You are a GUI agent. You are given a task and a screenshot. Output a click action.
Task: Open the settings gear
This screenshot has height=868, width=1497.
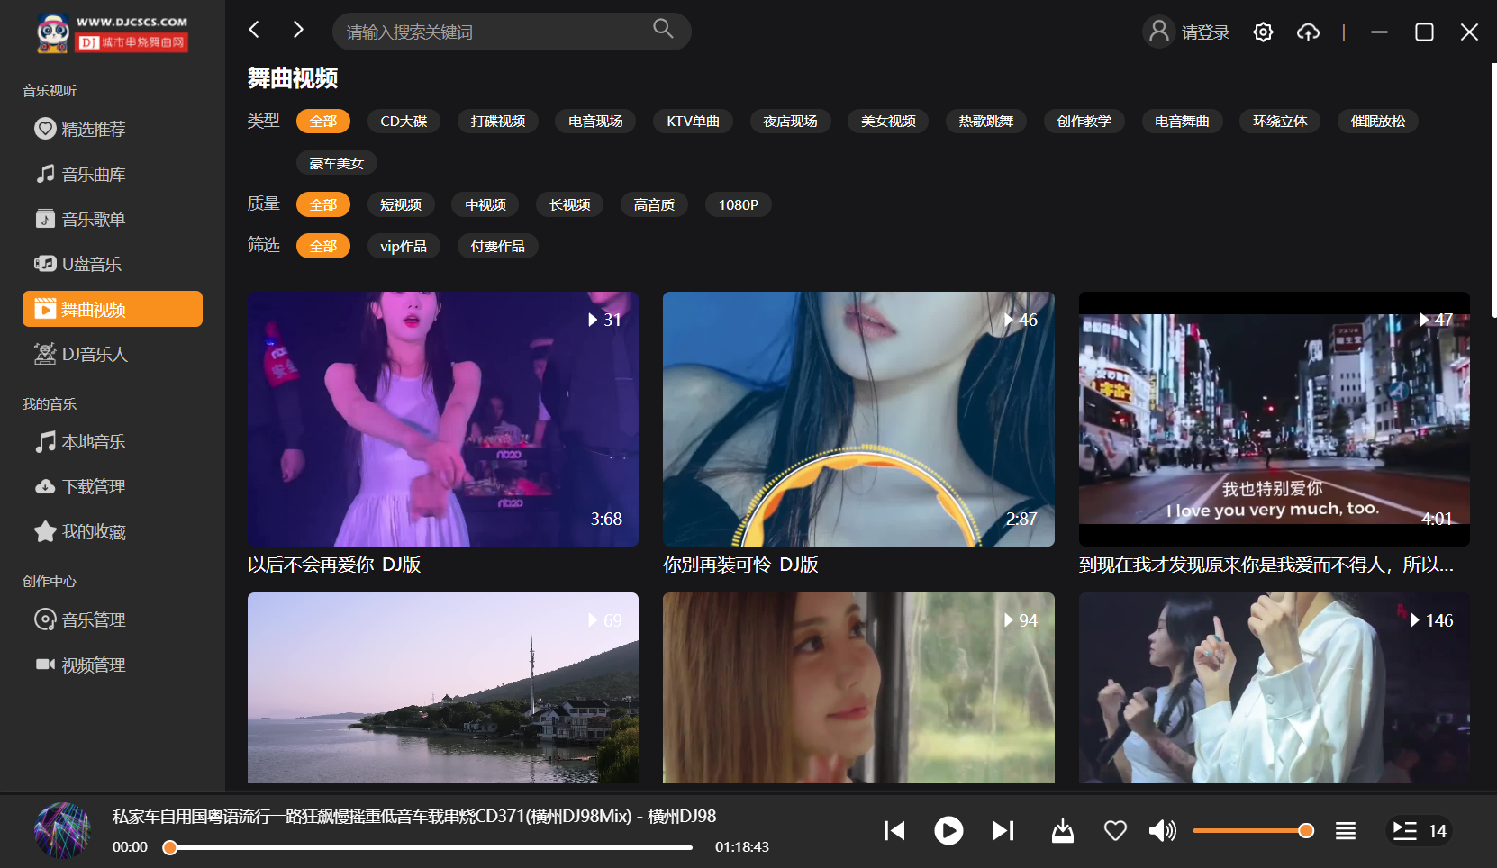[1263, 32]
